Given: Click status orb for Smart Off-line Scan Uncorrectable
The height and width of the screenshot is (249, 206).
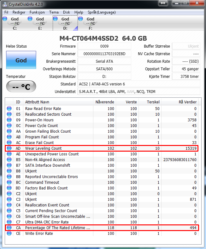Looking at the screenshot, I should coord(9,217).
